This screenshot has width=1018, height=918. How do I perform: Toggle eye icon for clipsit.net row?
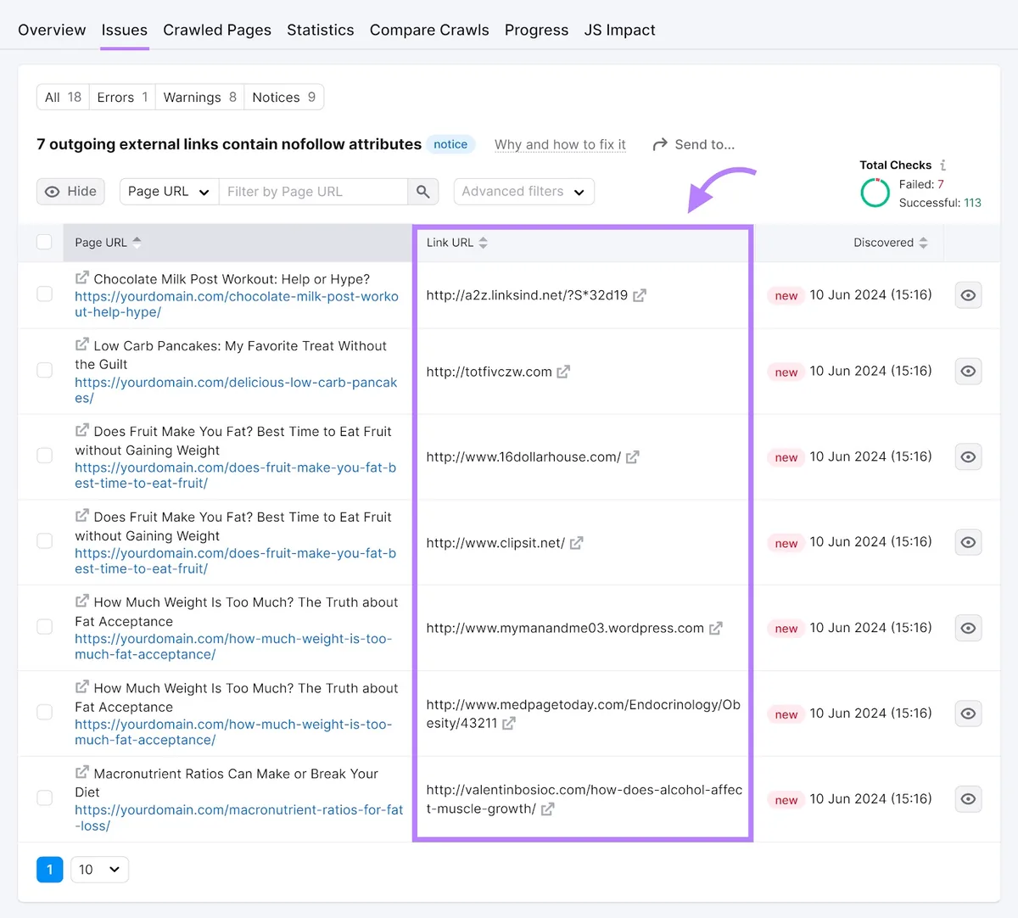968,543
